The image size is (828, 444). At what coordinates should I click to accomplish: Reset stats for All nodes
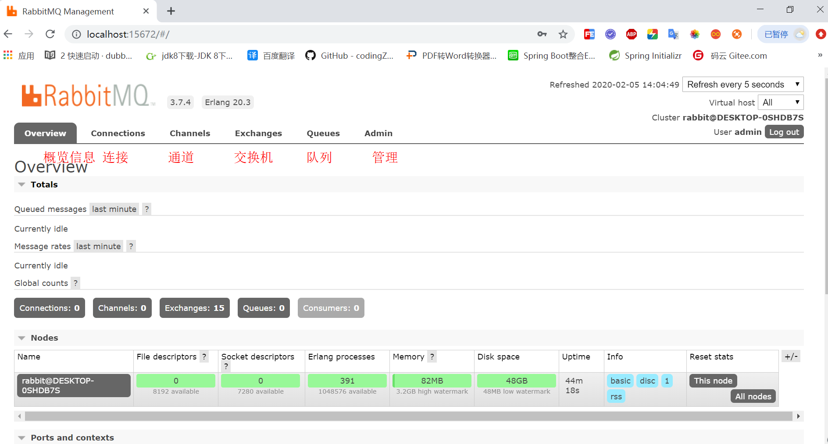[753, 396]
